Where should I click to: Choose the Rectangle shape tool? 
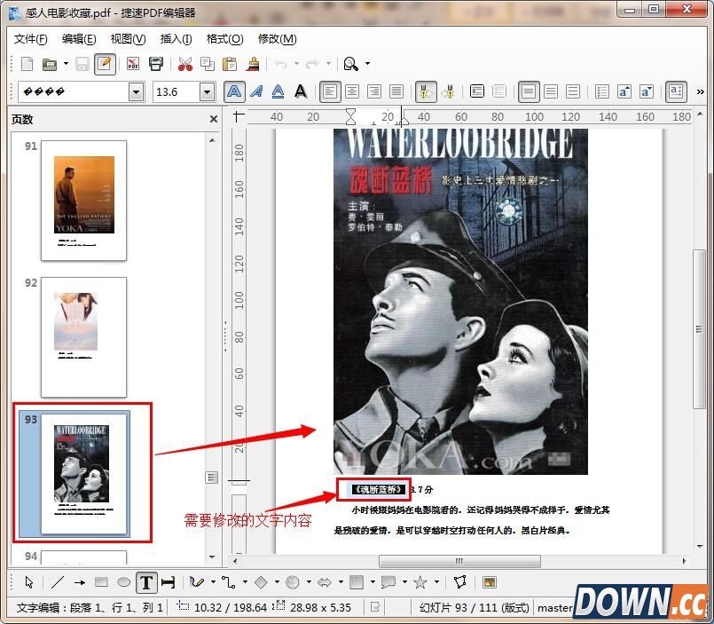pyautogui.click(x=101, y=582)
